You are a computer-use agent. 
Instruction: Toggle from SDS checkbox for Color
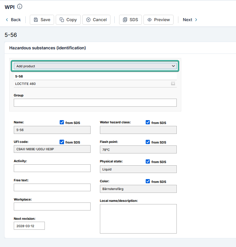[148, 181]
